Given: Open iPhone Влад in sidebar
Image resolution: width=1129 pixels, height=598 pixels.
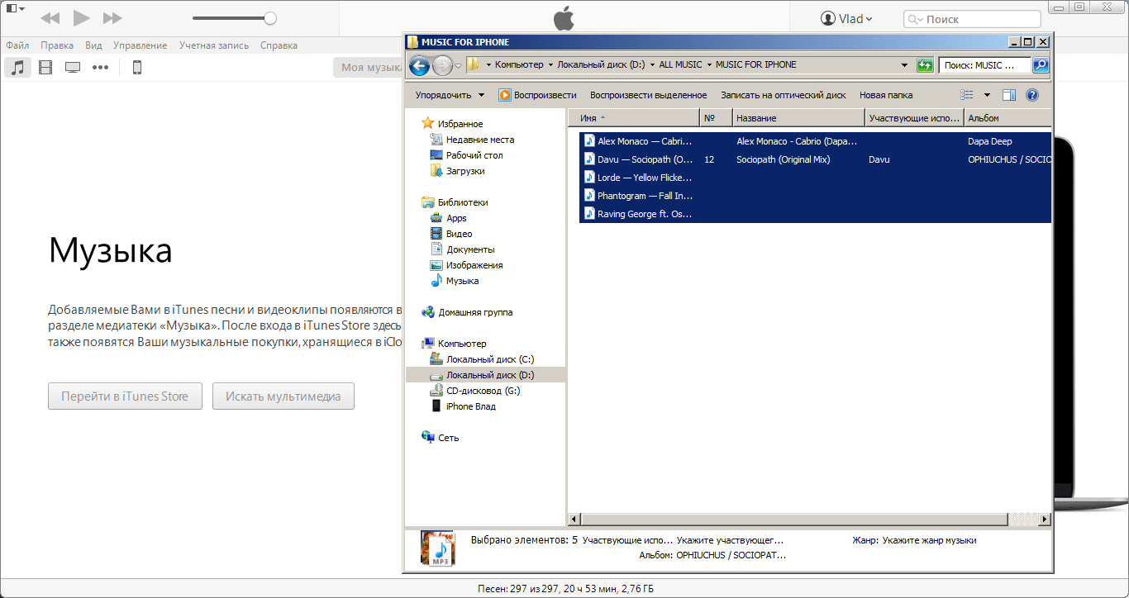Looking at the screenshot, I should pyautogui.click(x=463, y=406).
